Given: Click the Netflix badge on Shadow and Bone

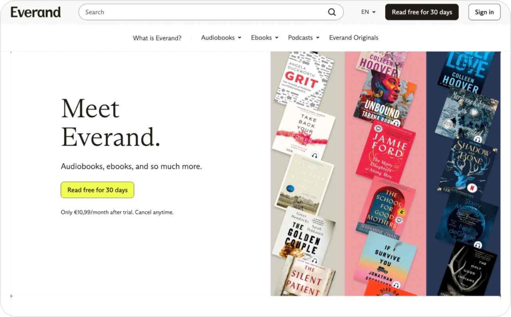Looking at the screenshot, I should [x=472, y=187].
